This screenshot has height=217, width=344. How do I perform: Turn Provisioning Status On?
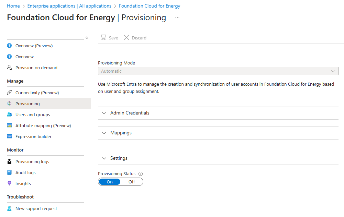(110, 182)
